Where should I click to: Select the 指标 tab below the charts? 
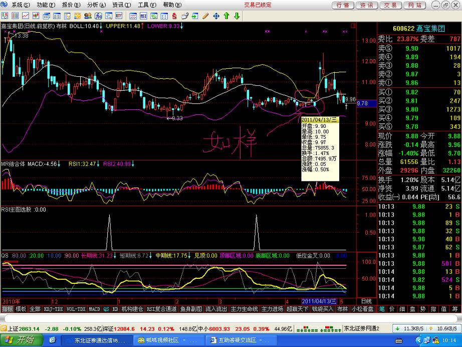(8, 309)
